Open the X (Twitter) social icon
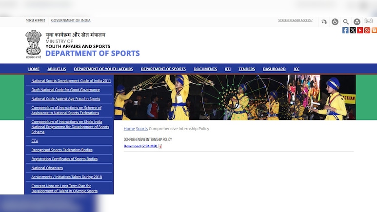Image resolution: width=377 pixels, height=212 pixels. tap(353, 30)
